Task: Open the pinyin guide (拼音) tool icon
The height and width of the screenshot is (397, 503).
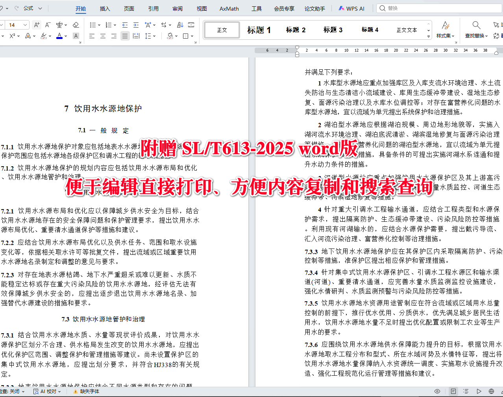Action: (60, 25)
